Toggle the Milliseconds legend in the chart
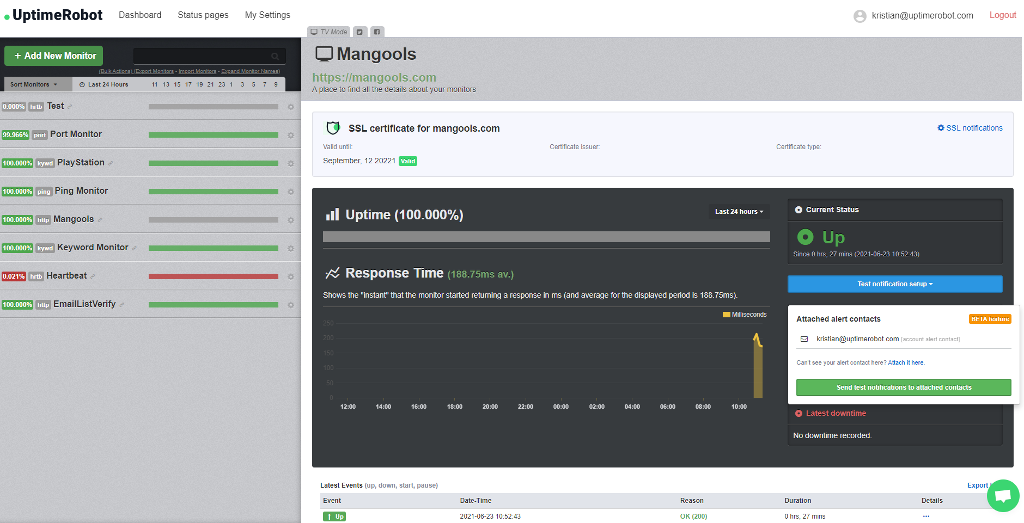 (x=744, y=315)
